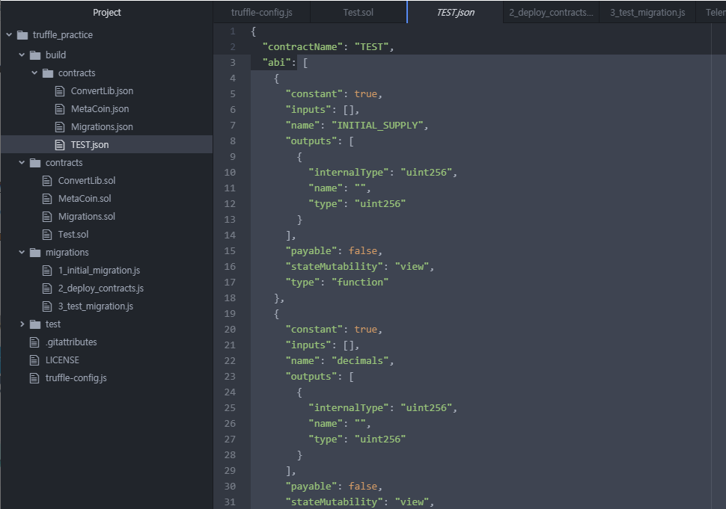
Task: Click the ConvertLib.json file icon
Action: [x=60, y=91]
